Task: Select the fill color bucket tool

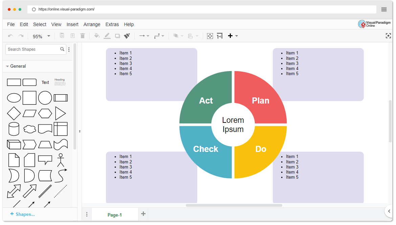Action: coord(97,36)
